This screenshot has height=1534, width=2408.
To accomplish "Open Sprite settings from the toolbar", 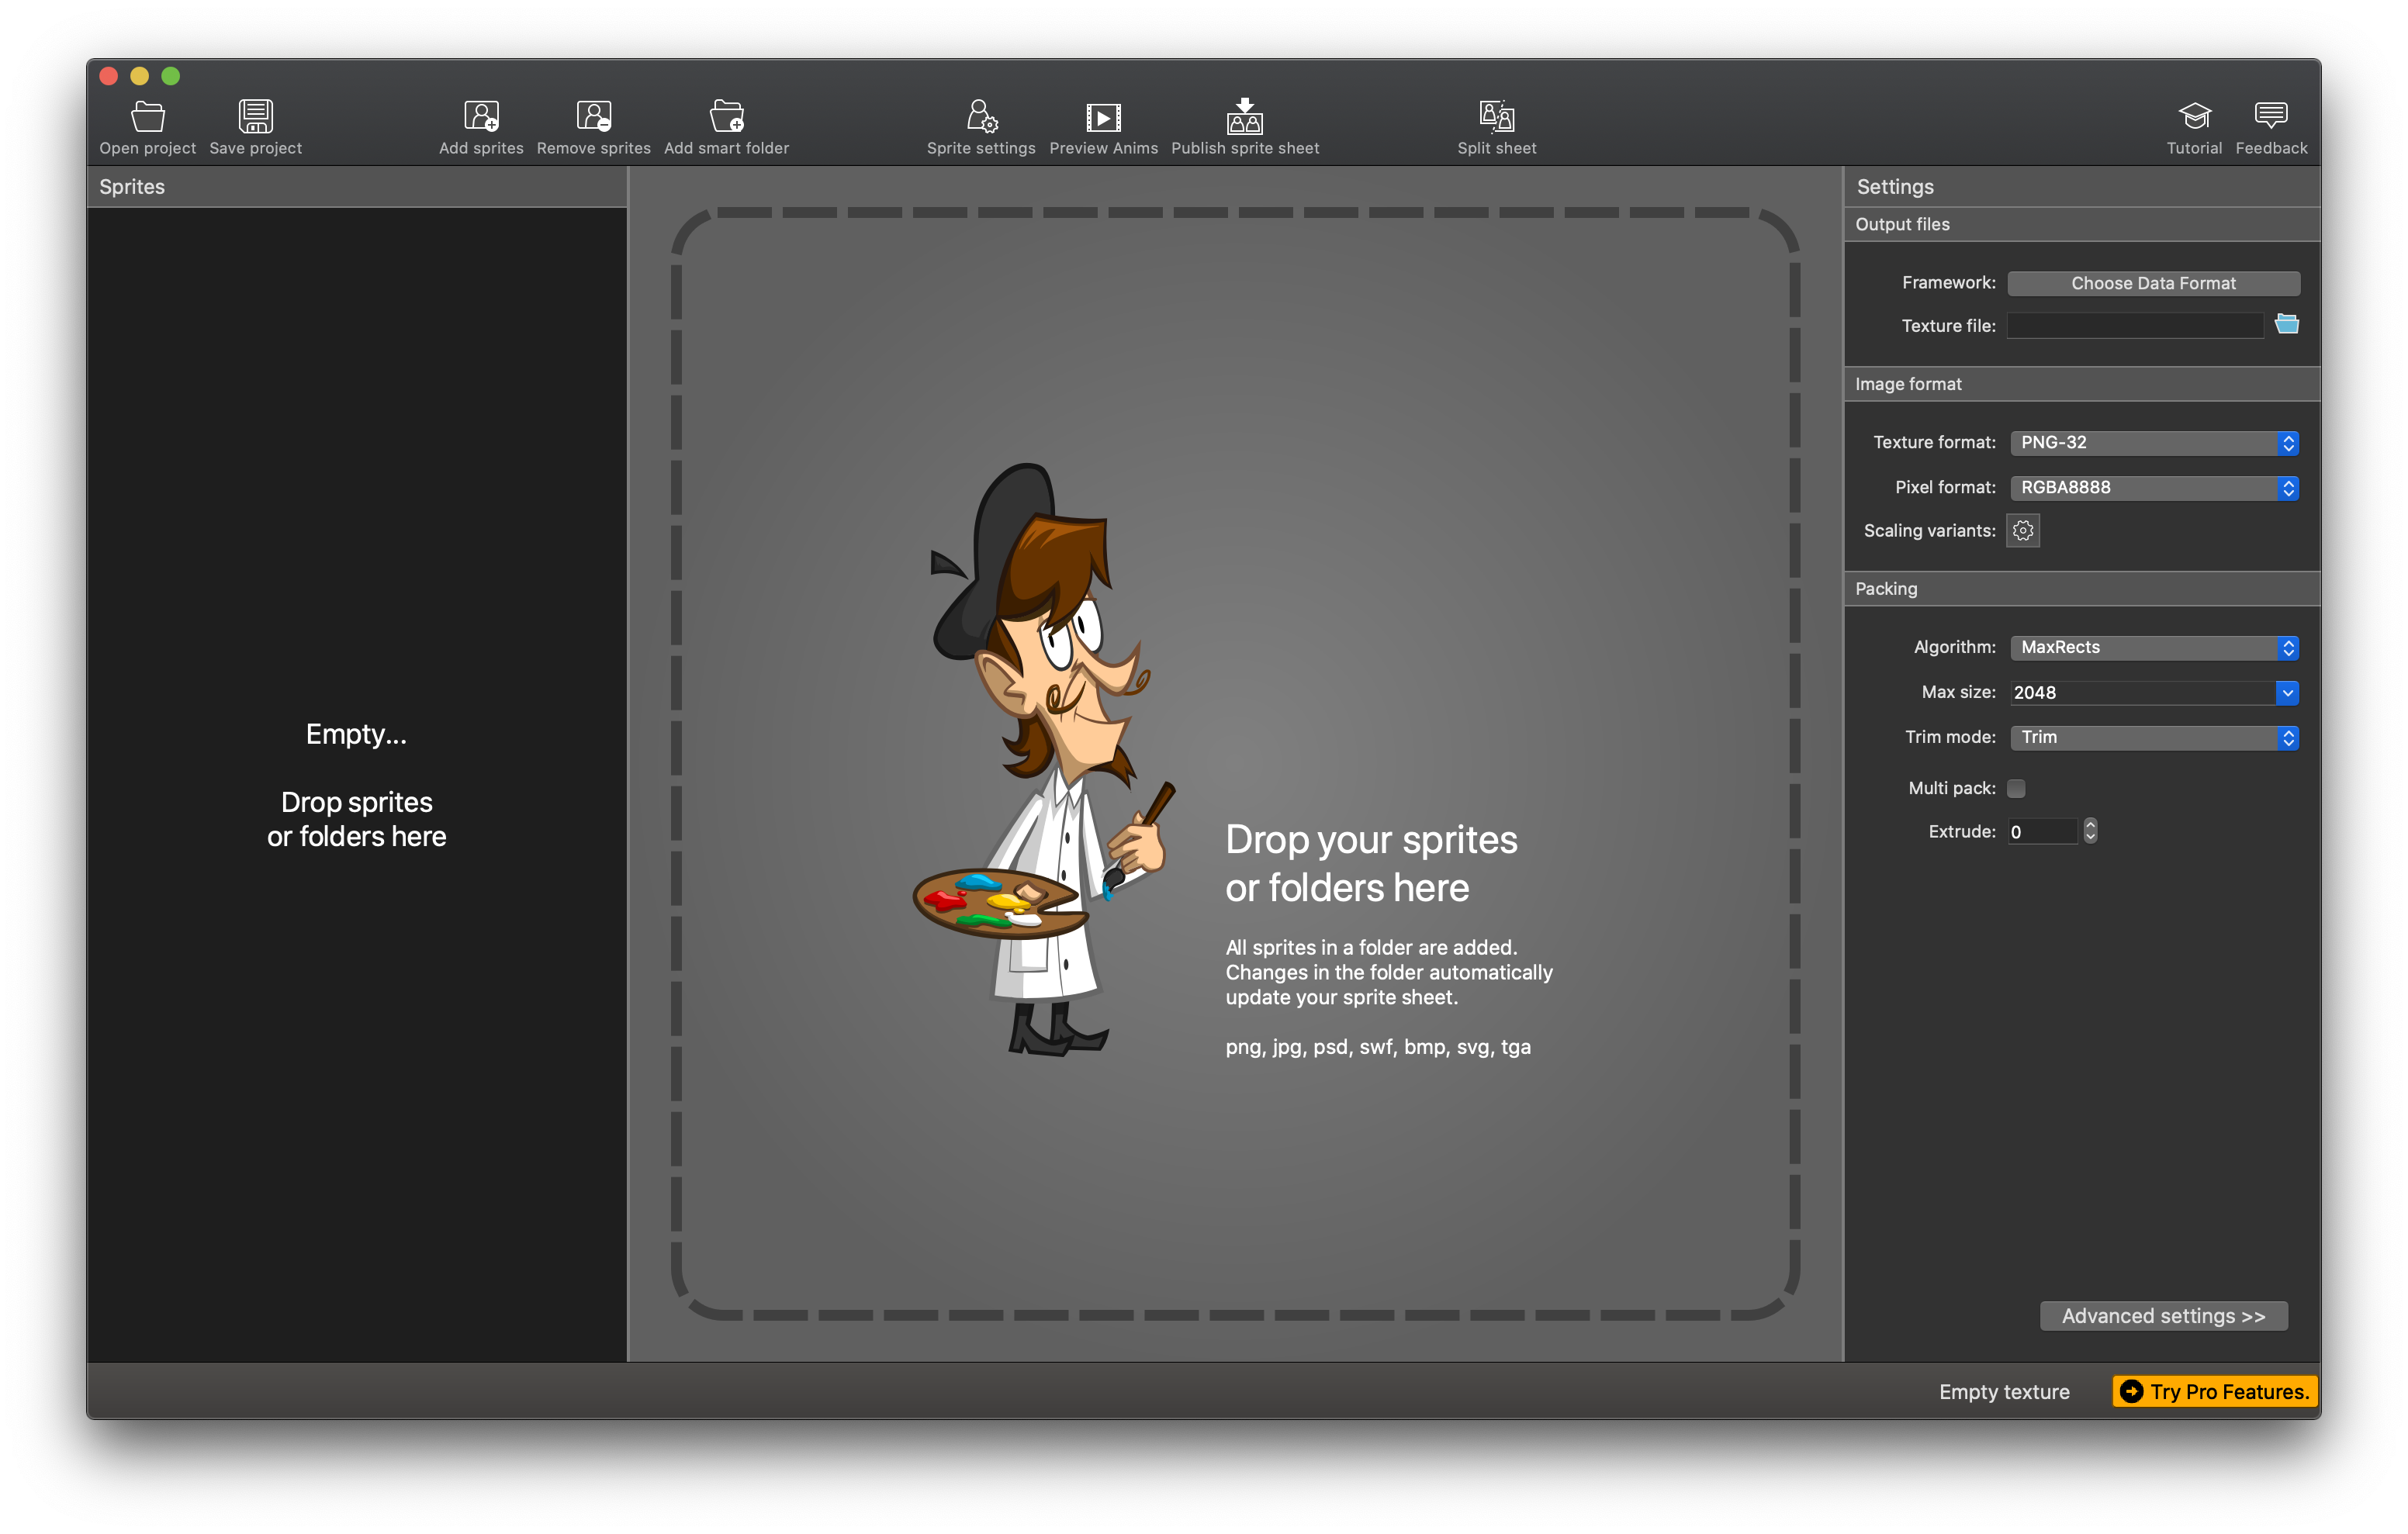I will [x=981, y=117].
